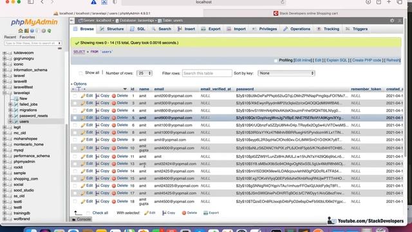The width and height of the screenshot is (412, 232).
Task: Click Create PHP code link
Action: 367,60
